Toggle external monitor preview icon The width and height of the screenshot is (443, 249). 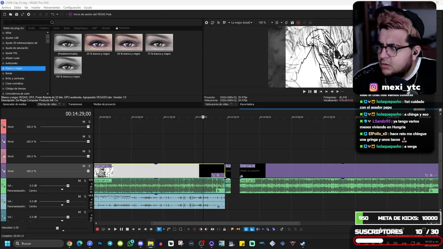click(x=213, y=22)
